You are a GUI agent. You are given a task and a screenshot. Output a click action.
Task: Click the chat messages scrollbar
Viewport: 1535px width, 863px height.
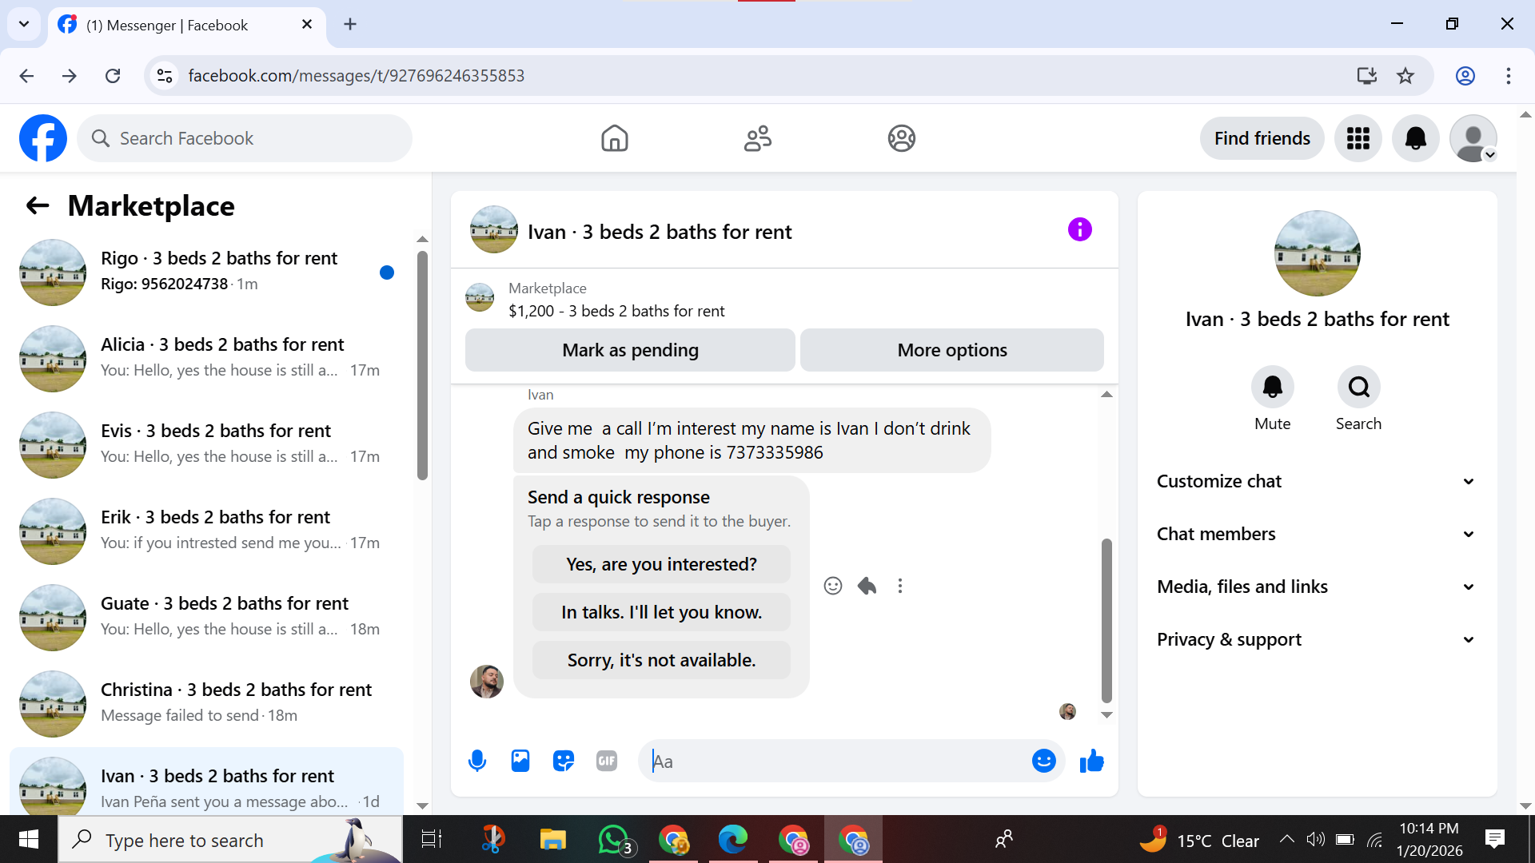[1106, 620]
